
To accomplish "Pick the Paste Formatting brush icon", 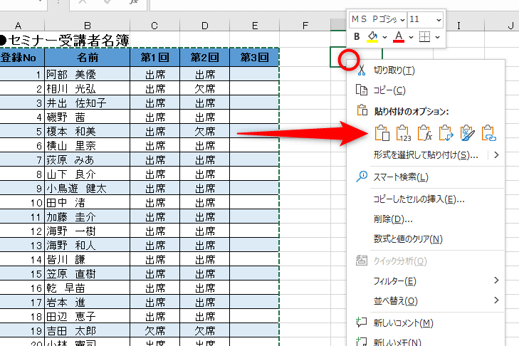I will [x=468, y=132].
